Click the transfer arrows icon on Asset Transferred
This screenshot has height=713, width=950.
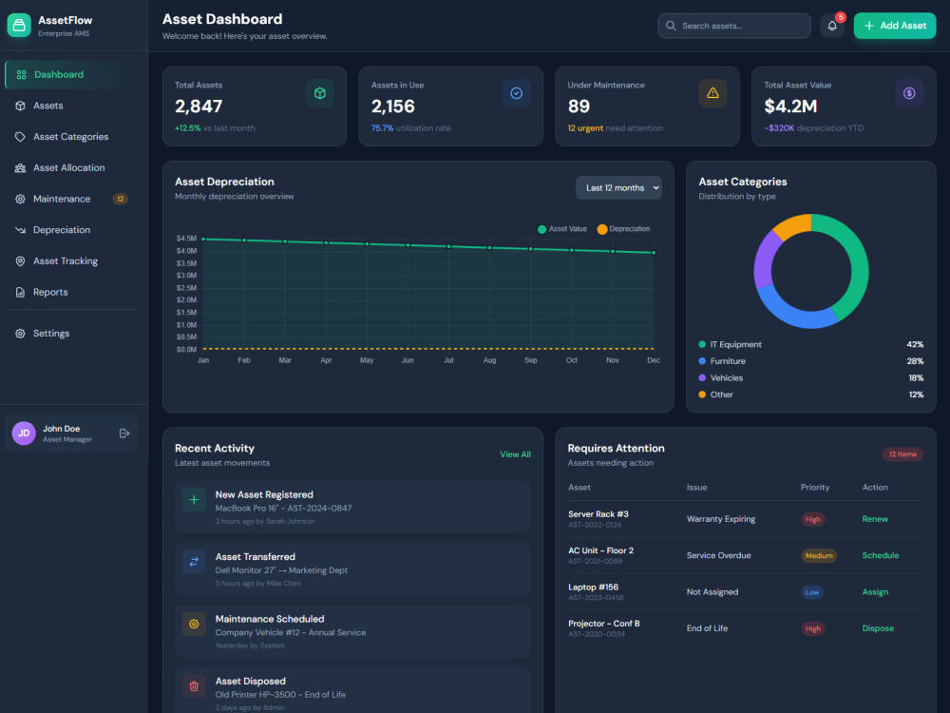point(194,562)
